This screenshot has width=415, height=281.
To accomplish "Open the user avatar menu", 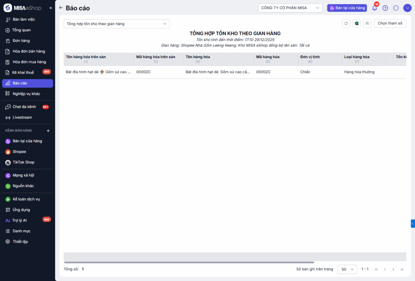I will click(x=407, y=8).
